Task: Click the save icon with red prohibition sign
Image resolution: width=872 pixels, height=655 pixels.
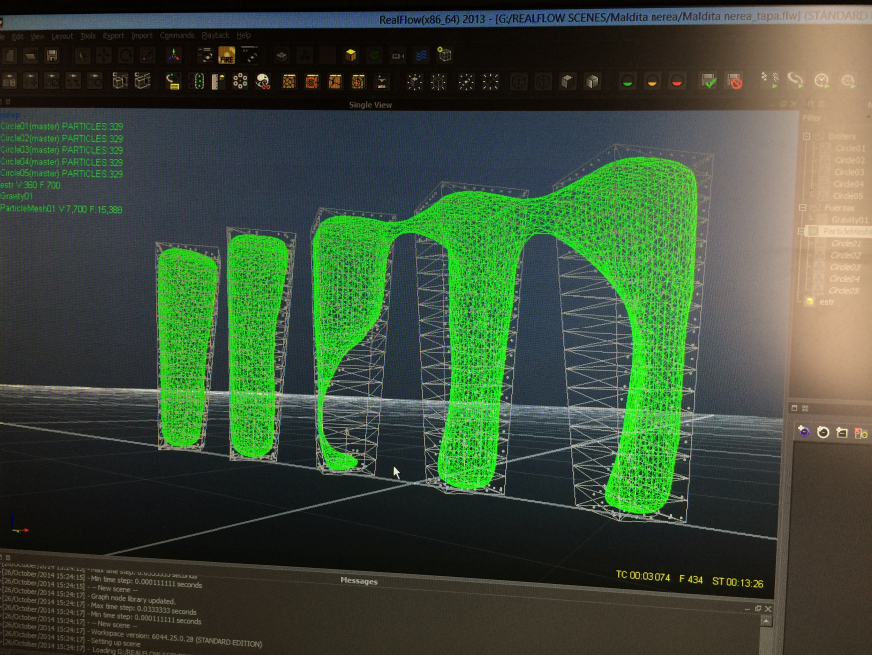Action: [x=735, y=81]
